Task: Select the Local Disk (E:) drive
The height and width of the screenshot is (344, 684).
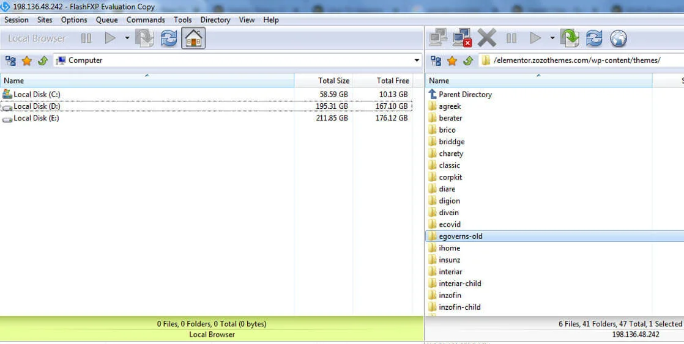Action: tap(36, 118)
